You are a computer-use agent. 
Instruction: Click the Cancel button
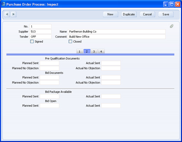coord(148,14)
